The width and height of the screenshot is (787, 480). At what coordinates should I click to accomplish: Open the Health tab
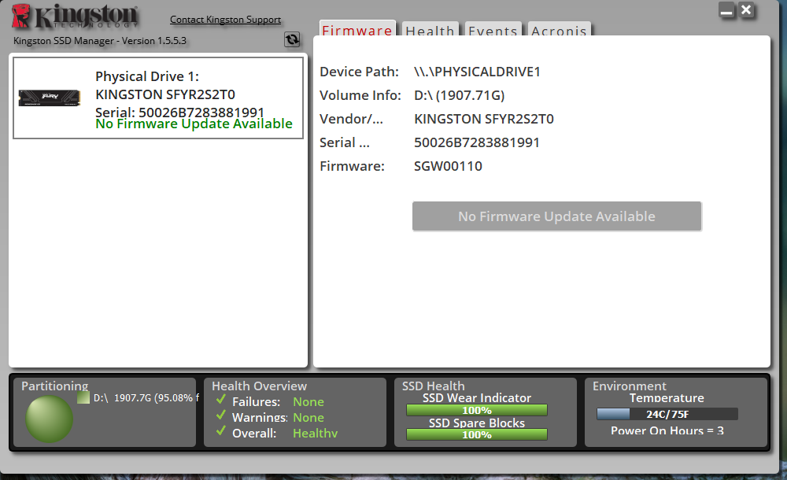pyautogui.click(x=430, y=31)
